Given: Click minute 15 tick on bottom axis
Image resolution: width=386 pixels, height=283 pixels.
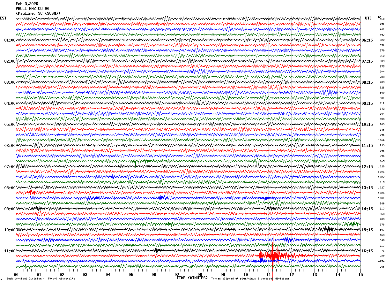Looking at the screenshot, I should 360,274.
